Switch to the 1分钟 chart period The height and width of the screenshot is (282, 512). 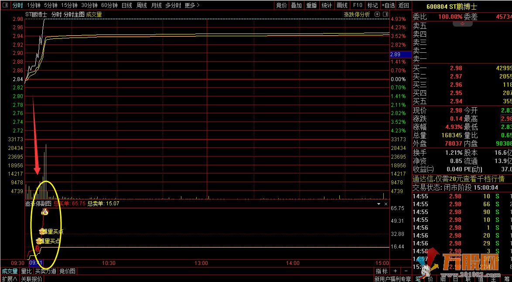(33, 5)
